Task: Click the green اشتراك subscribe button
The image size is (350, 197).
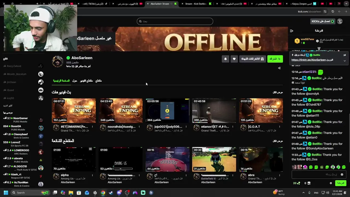Action: tap(275, 59)
